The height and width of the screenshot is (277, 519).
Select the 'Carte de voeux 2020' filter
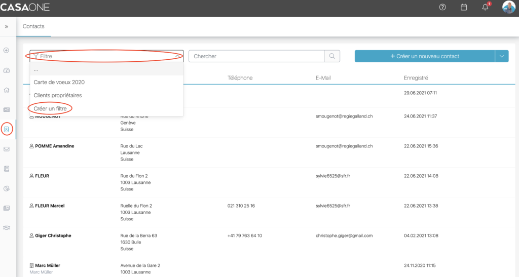click(59, 82)
